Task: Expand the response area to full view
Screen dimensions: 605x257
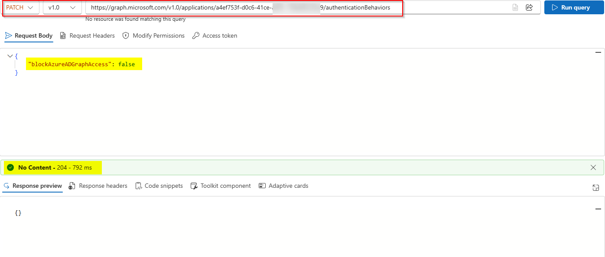Action: (596, 188)
